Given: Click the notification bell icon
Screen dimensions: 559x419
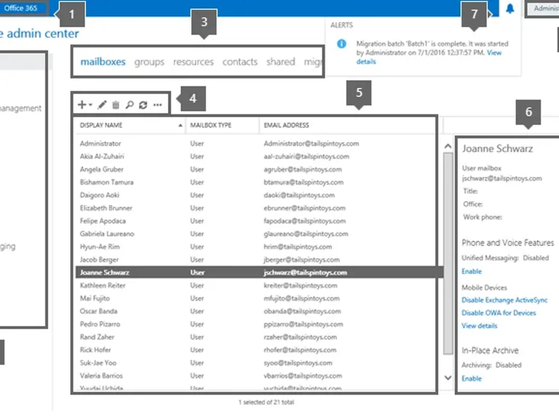Looking at the screenshot, I should pyautogui.click(x=510, y=8).
